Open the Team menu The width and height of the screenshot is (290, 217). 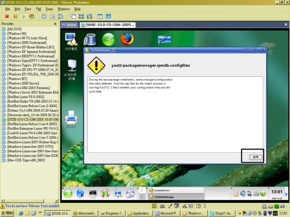[49, 9]
